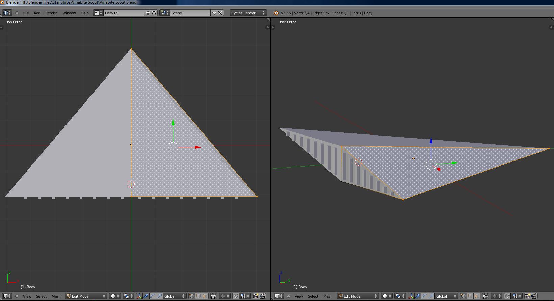Enable rotate manipulator in Top Ortho viewport header
The height and width of the screenshot is (301, 554).
coord(153,296)
